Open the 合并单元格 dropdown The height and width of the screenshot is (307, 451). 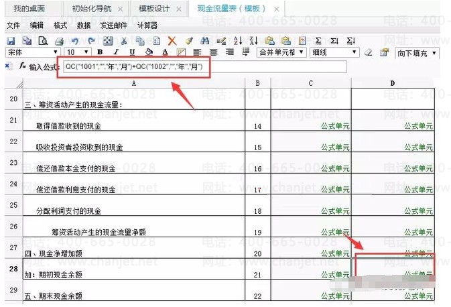(x=281, y=52)
